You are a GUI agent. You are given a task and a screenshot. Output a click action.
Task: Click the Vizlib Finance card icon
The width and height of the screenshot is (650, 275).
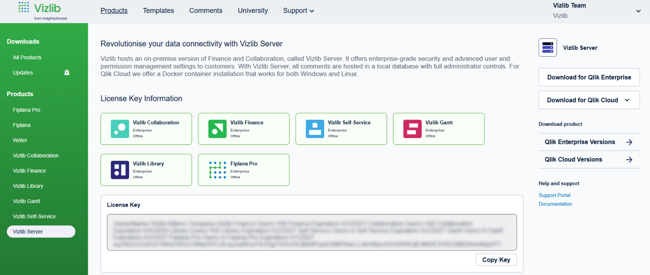tap(217, 129)
